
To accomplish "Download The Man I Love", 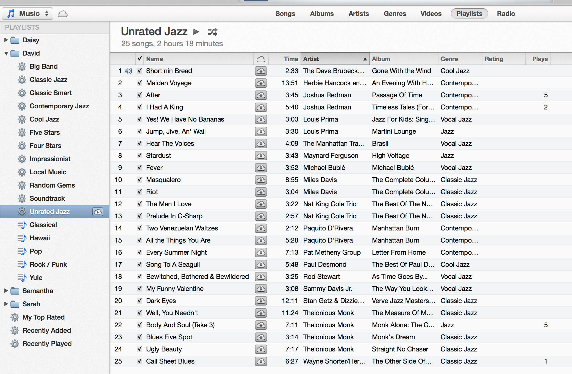I will click(261, 204).
